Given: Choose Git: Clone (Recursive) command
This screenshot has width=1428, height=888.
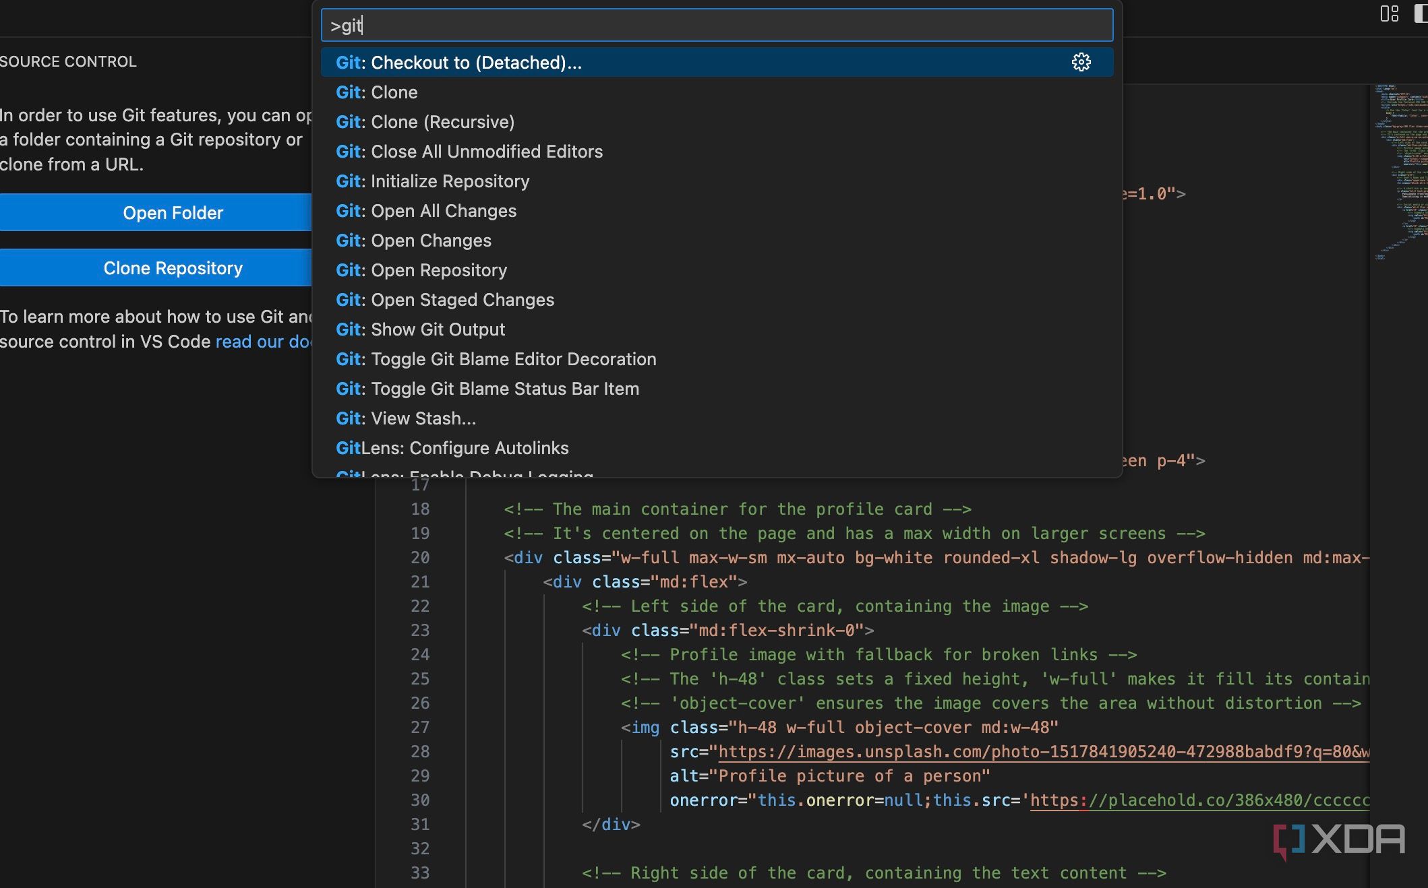Looking at the screenshot, I should pyautogui.click(x=717, y=122).
